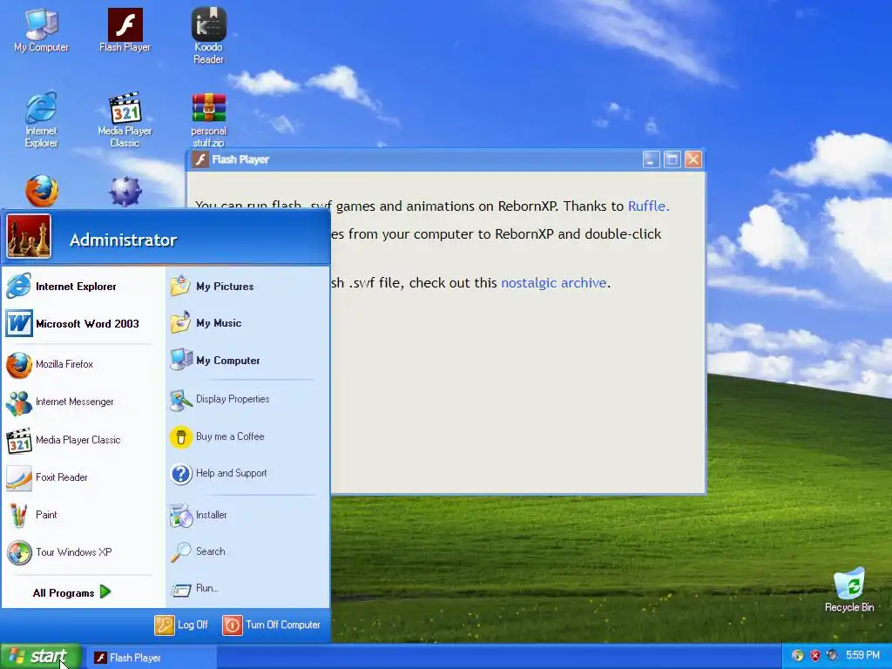Open My Music folder
892x669 pixels.
coord(247,323)
